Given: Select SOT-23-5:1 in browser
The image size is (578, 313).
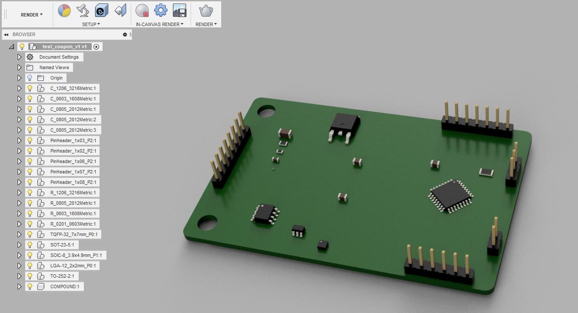Looking at the screenshot, I should point(63,245).
